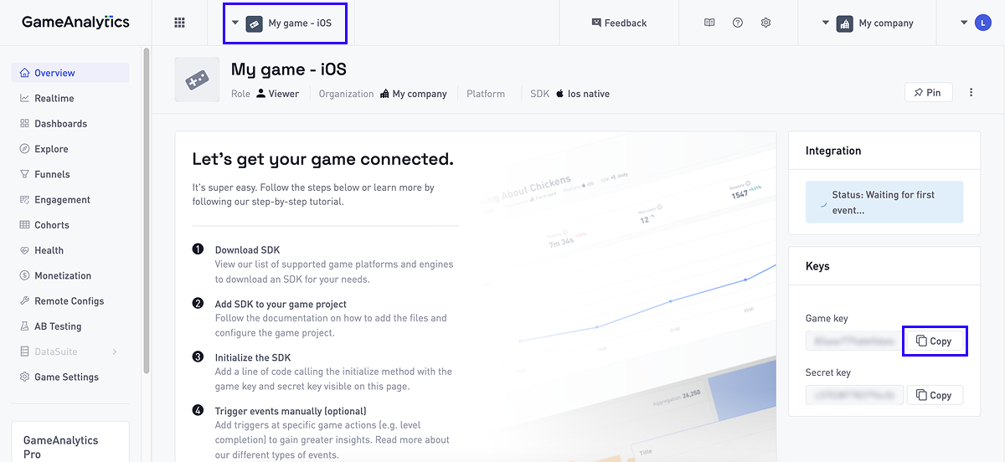Open AB Testing from the sidebar

58,326
